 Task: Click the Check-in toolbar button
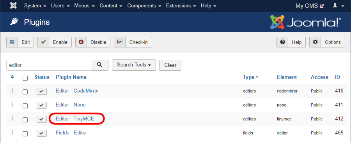coord(133,42)
